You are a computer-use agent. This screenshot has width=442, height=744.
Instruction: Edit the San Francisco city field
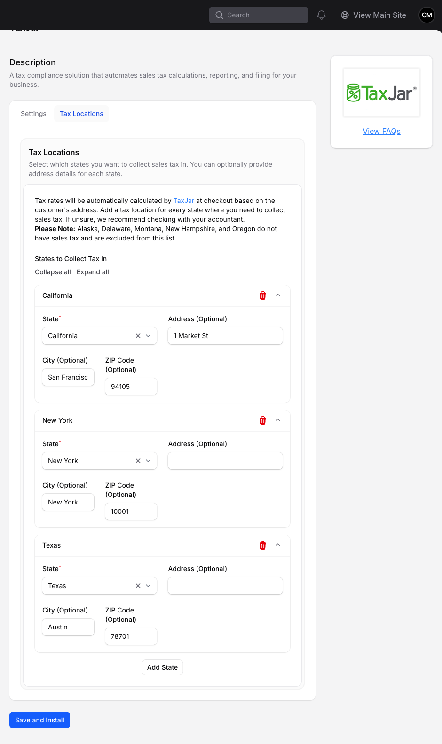(x=68, y=377)
